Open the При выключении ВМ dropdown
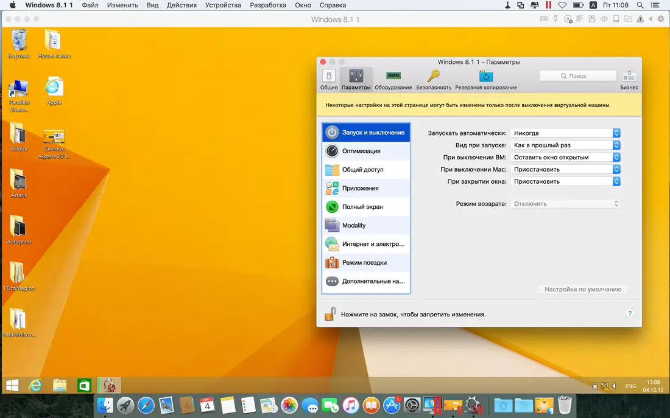Viewport: 670px width, 418px height. 563,157
